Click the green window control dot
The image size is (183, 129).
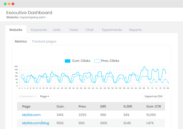pyautogui.click(x=5, y=4)
